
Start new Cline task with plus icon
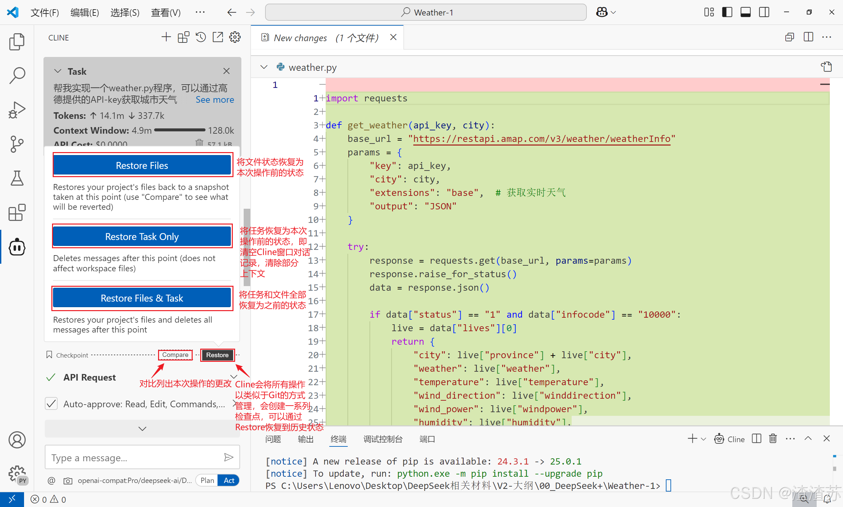pos(166,37)
